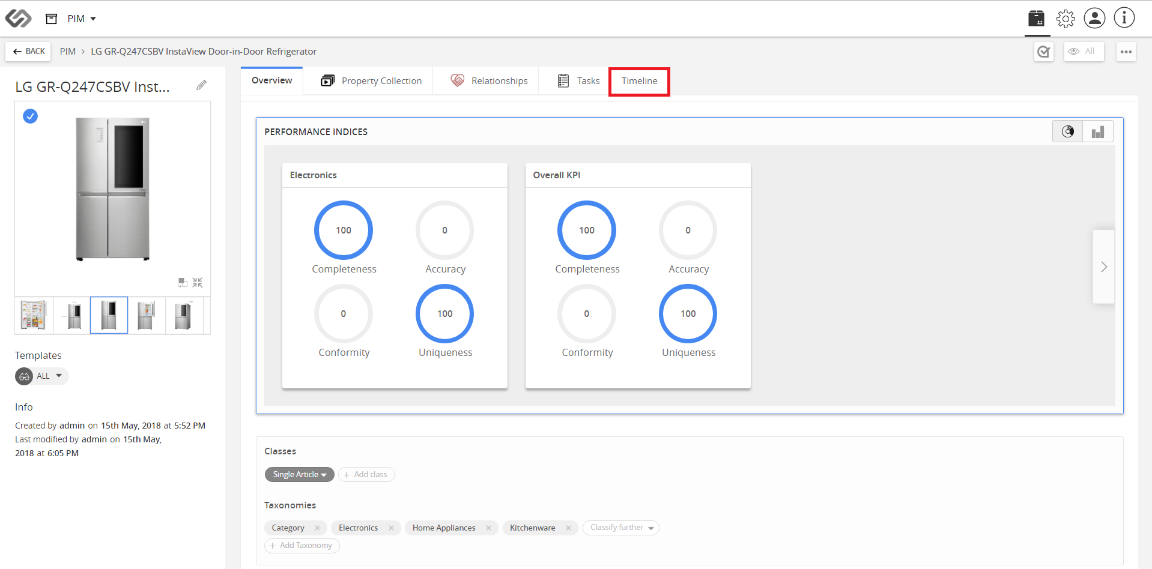Switch to the Relationships tab
This screenshot has width=1152, height=569.
(x=489, y=81)
